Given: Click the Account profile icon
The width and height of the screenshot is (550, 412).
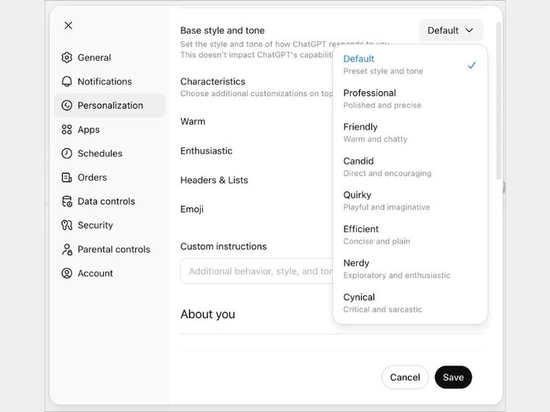Looking at the screenshot, I should (67, 273).
